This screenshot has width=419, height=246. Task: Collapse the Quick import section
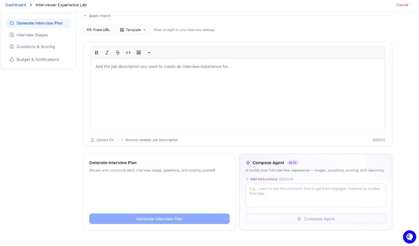click(x=97, y=16)
